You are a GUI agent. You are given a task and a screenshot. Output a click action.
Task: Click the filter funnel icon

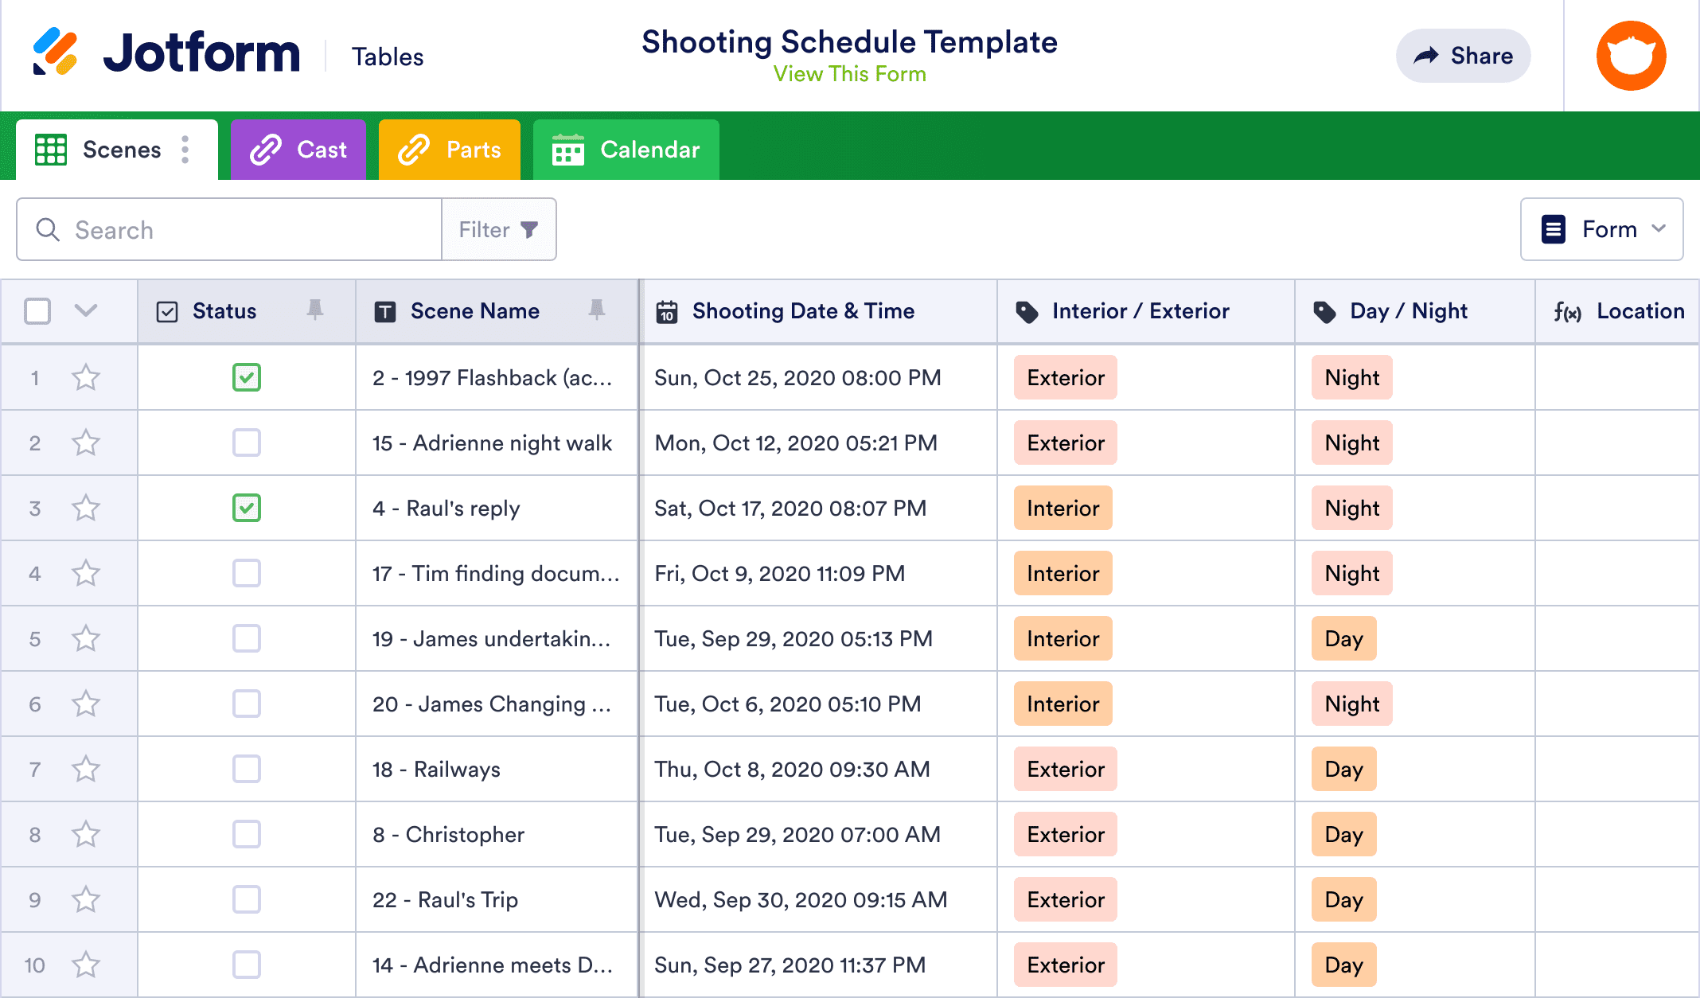[529, 229]
